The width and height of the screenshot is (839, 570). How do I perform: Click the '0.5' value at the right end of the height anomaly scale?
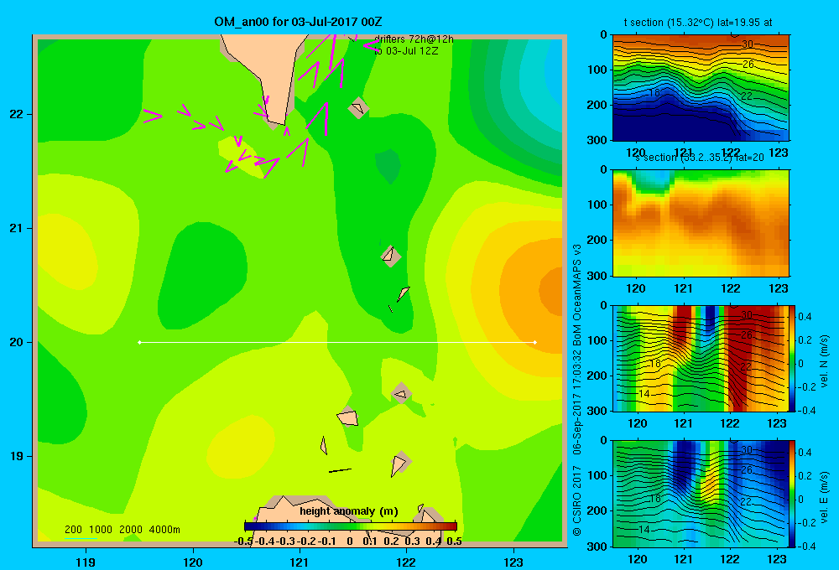point(454,541)
